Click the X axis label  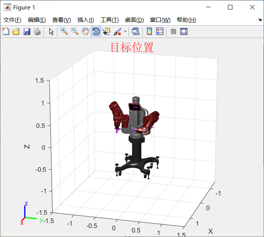[211, 231]
